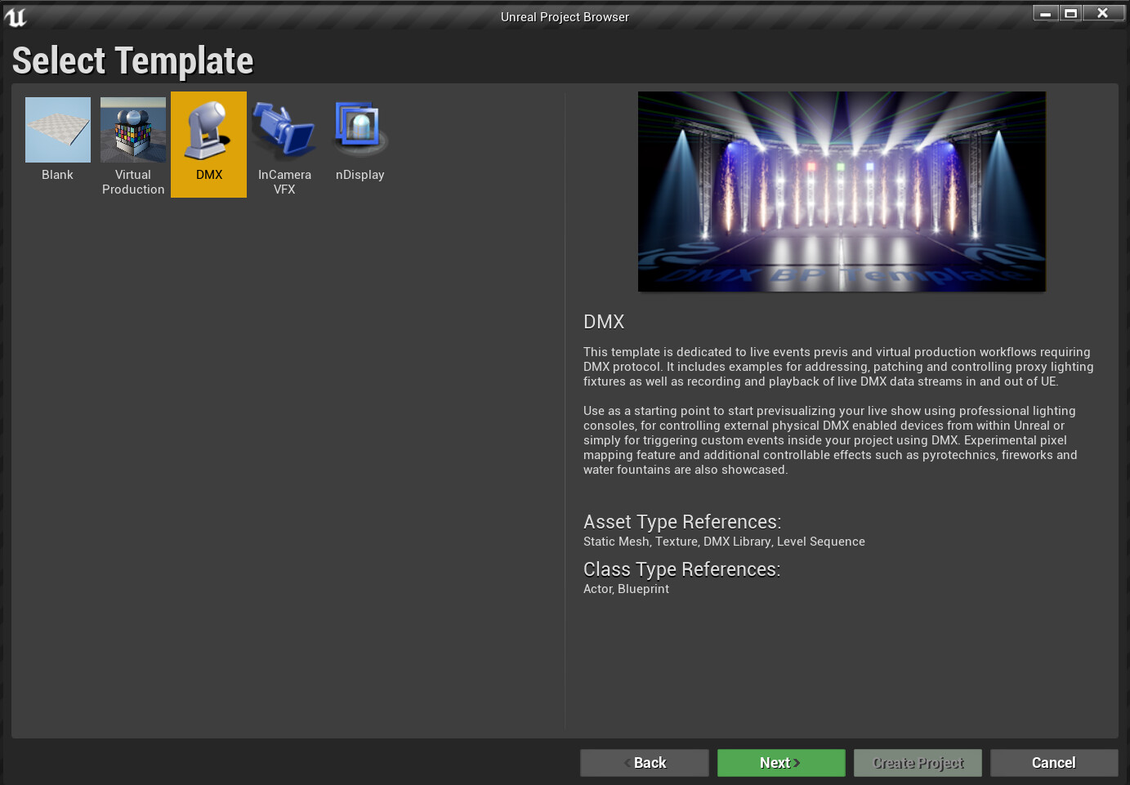The image size is (1130, 785).
Task: Click the arrow icon on the Next button
Action: tap(797, 762)
